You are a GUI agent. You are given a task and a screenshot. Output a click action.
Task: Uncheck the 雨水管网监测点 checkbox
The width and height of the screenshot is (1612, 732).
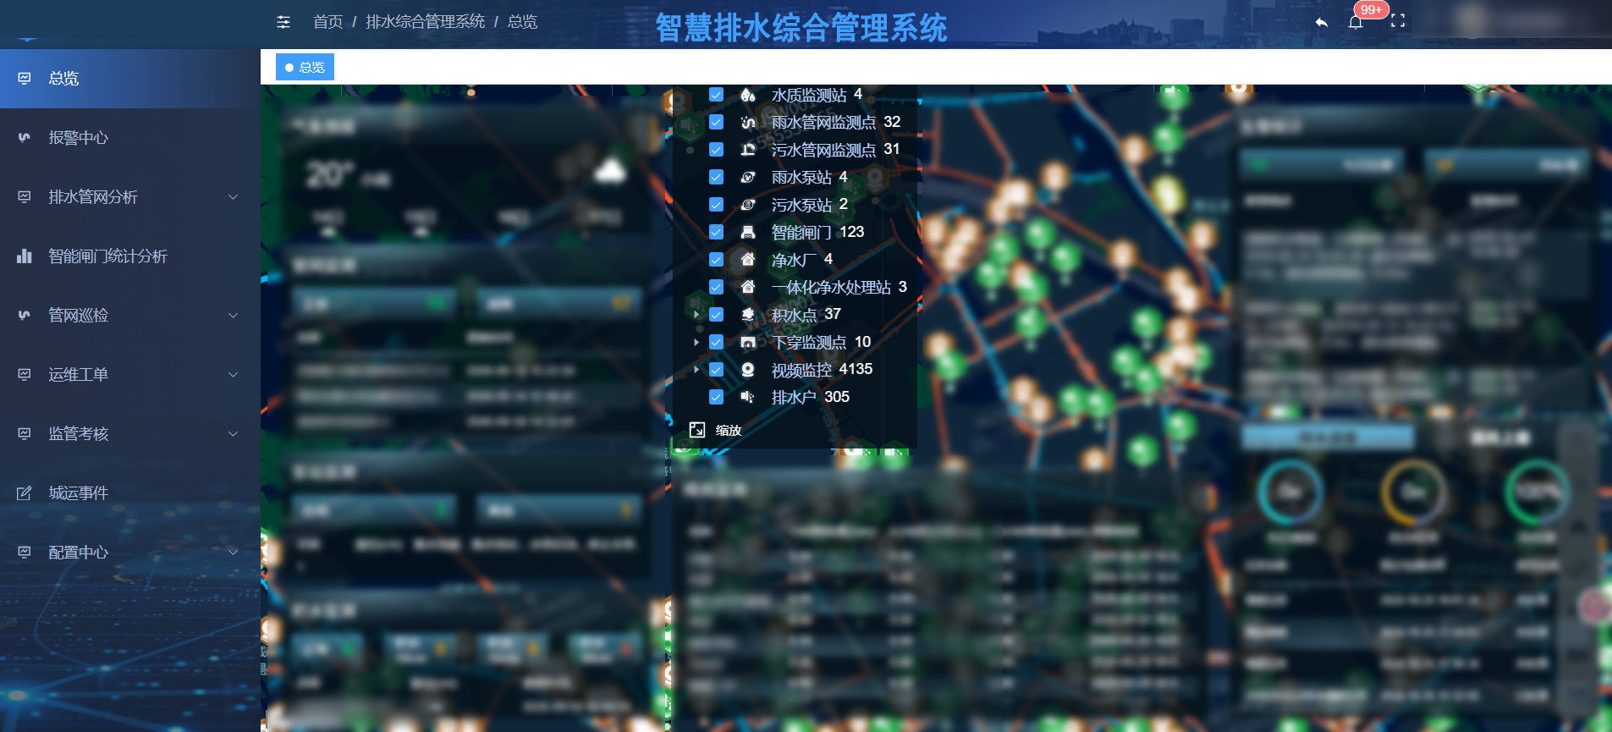(716, 123)
